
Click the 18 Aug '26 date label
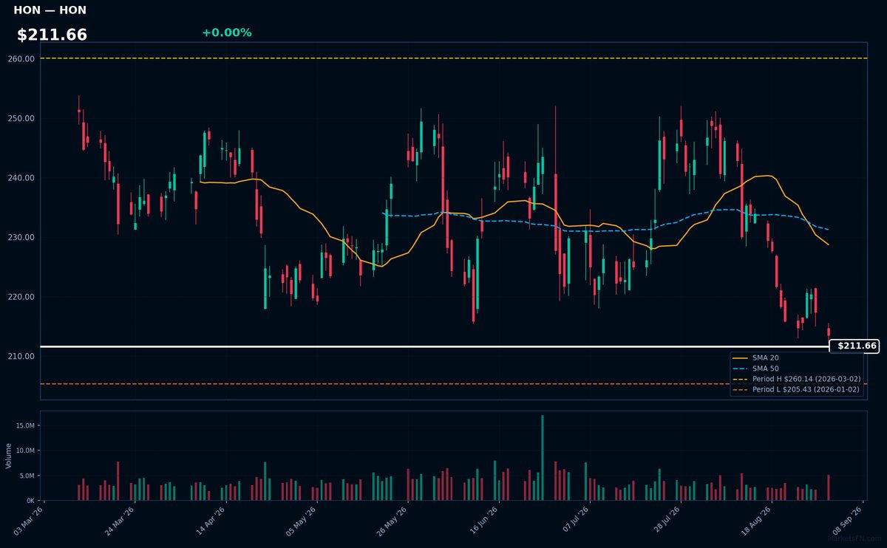(757, 521)
